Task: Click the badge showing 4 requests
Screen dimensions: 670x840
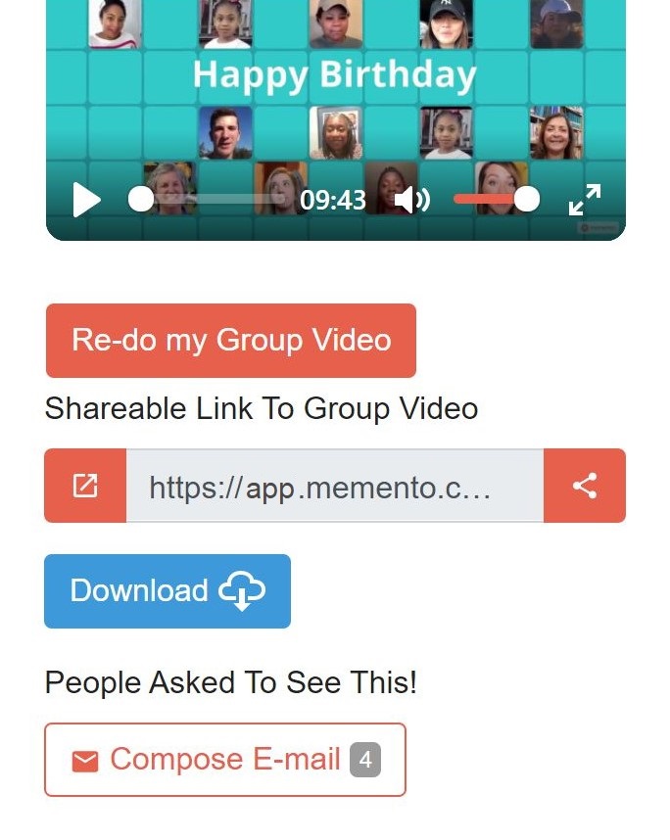Action: (x=365, y=760)
